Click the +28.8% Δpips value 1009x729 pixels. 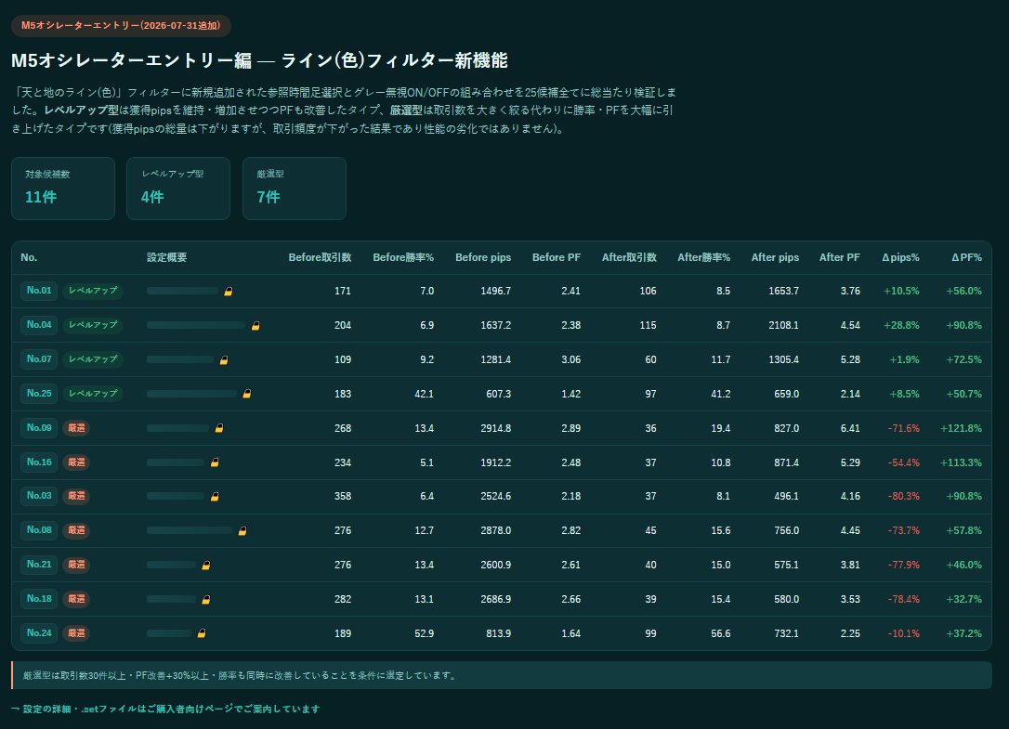[901, 326]
